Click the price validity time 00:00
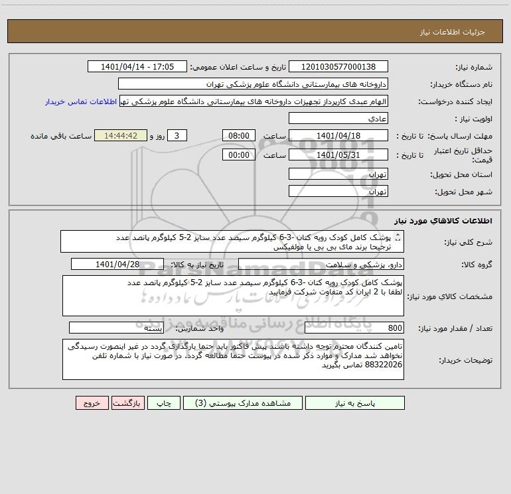Viewport: 511px width, 494px height. [x=238, y=154]
